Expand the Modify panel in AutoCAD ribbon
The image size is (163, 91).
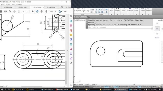(101, 14)
